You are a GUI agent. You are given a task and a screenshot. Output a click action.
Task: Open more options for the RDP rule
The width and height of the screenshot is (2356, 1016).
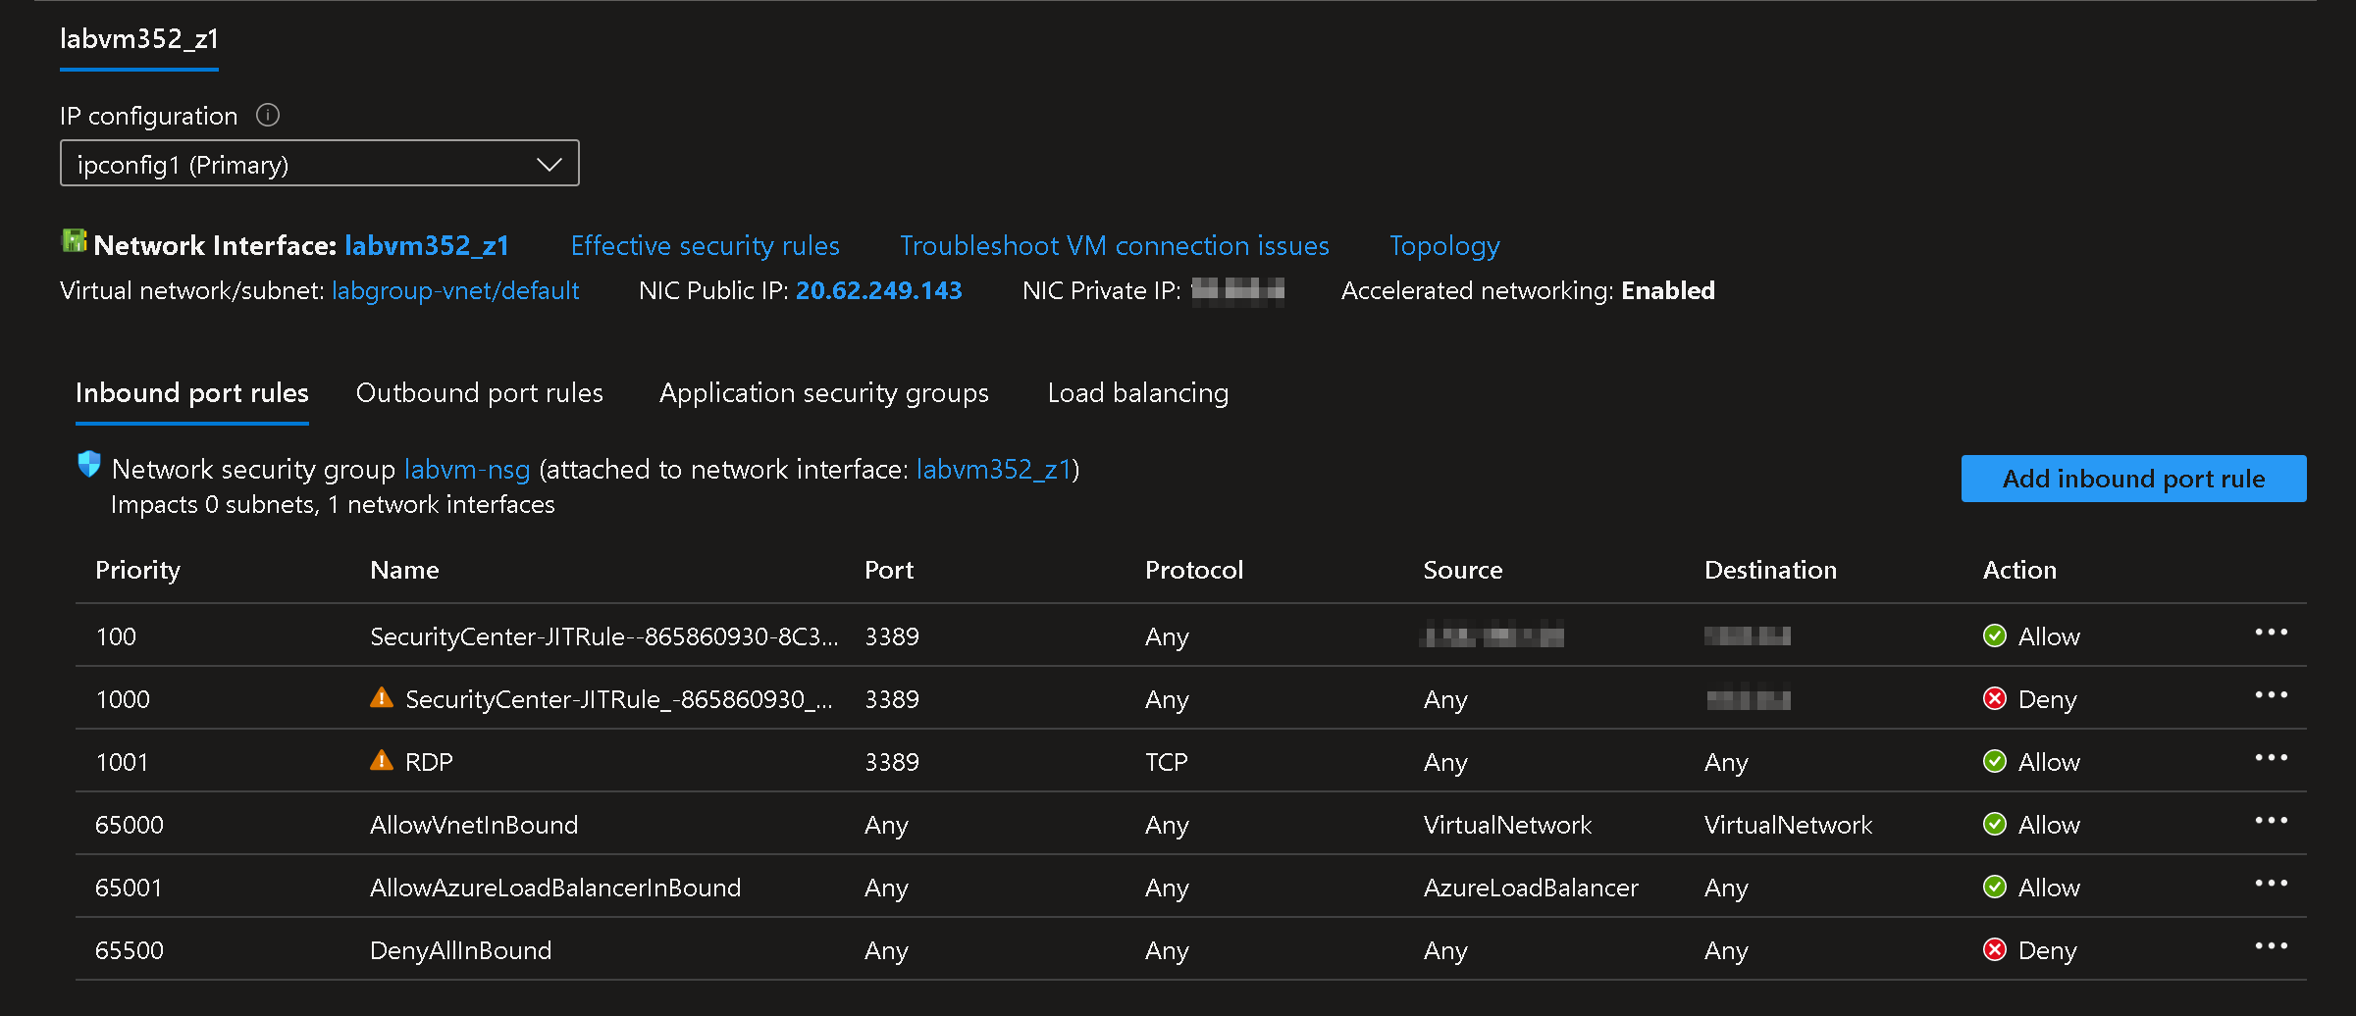(x=2271, y=758)
